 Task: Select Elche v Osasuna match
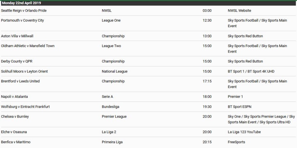(x=14, y=132)
